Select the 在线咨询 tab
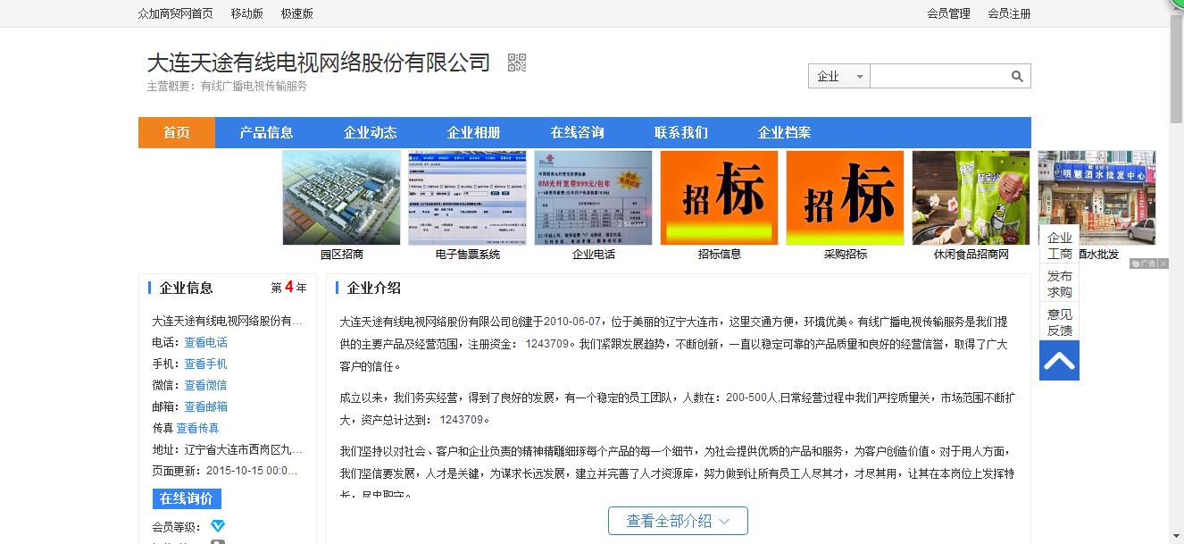Image resolution: width=1184 pixels, height=544 pixels. (577, 132)
